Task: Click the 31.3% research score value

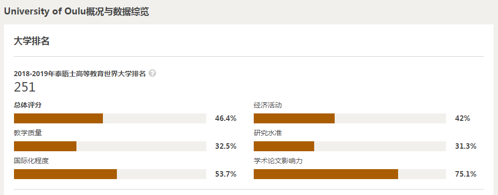Action: (466, 146)
